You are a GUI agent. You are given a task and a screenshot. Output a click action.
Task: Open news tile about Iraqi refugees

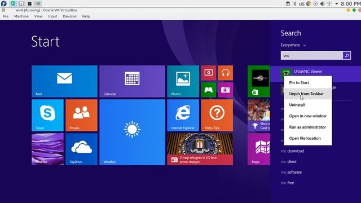tap(200, 149)
